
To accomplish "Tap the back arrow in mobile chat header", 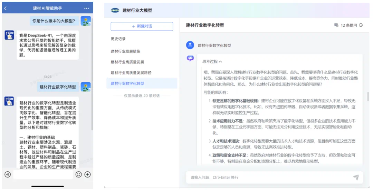I will [x=6, y=8].
